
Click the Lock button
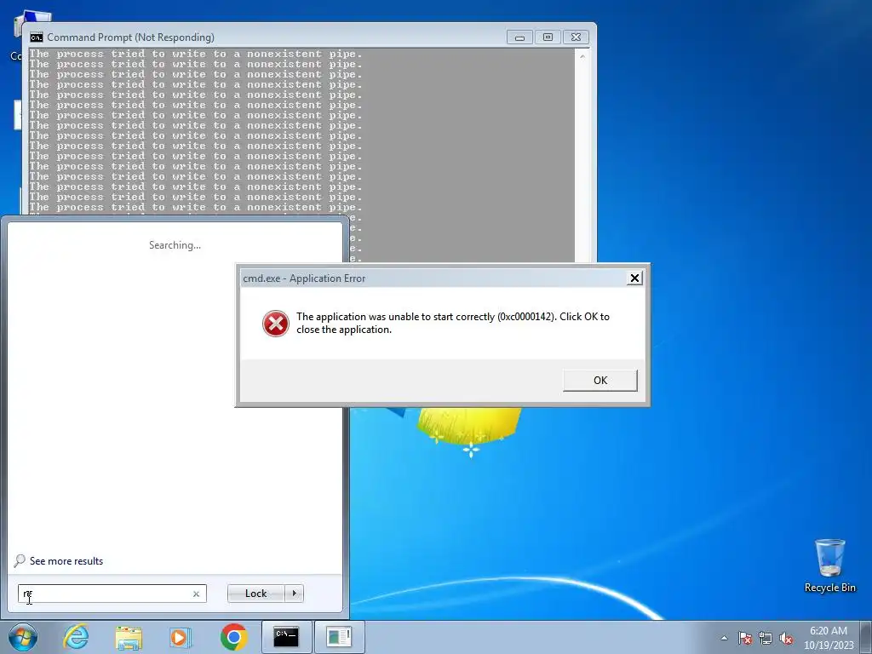coord(255,594)
